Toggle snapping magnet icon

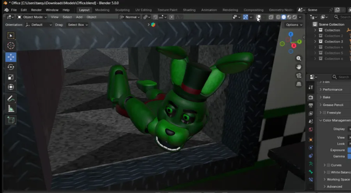(x=155, y=17)
